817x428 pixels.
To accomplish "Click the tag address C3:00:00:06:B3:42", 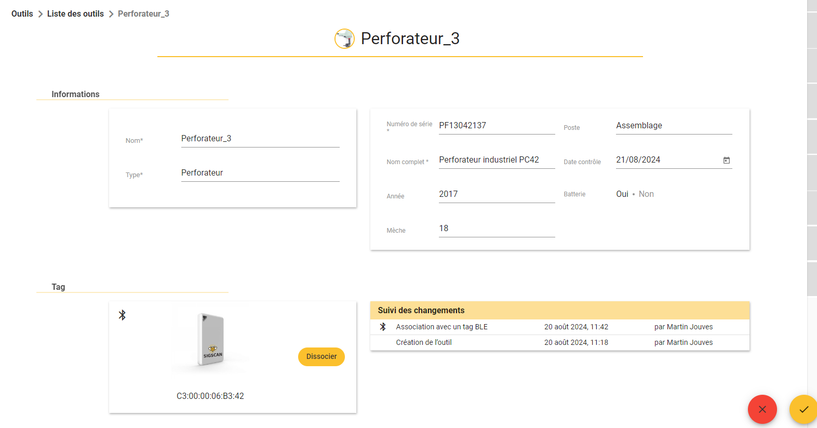I will (x=210, y=396).
